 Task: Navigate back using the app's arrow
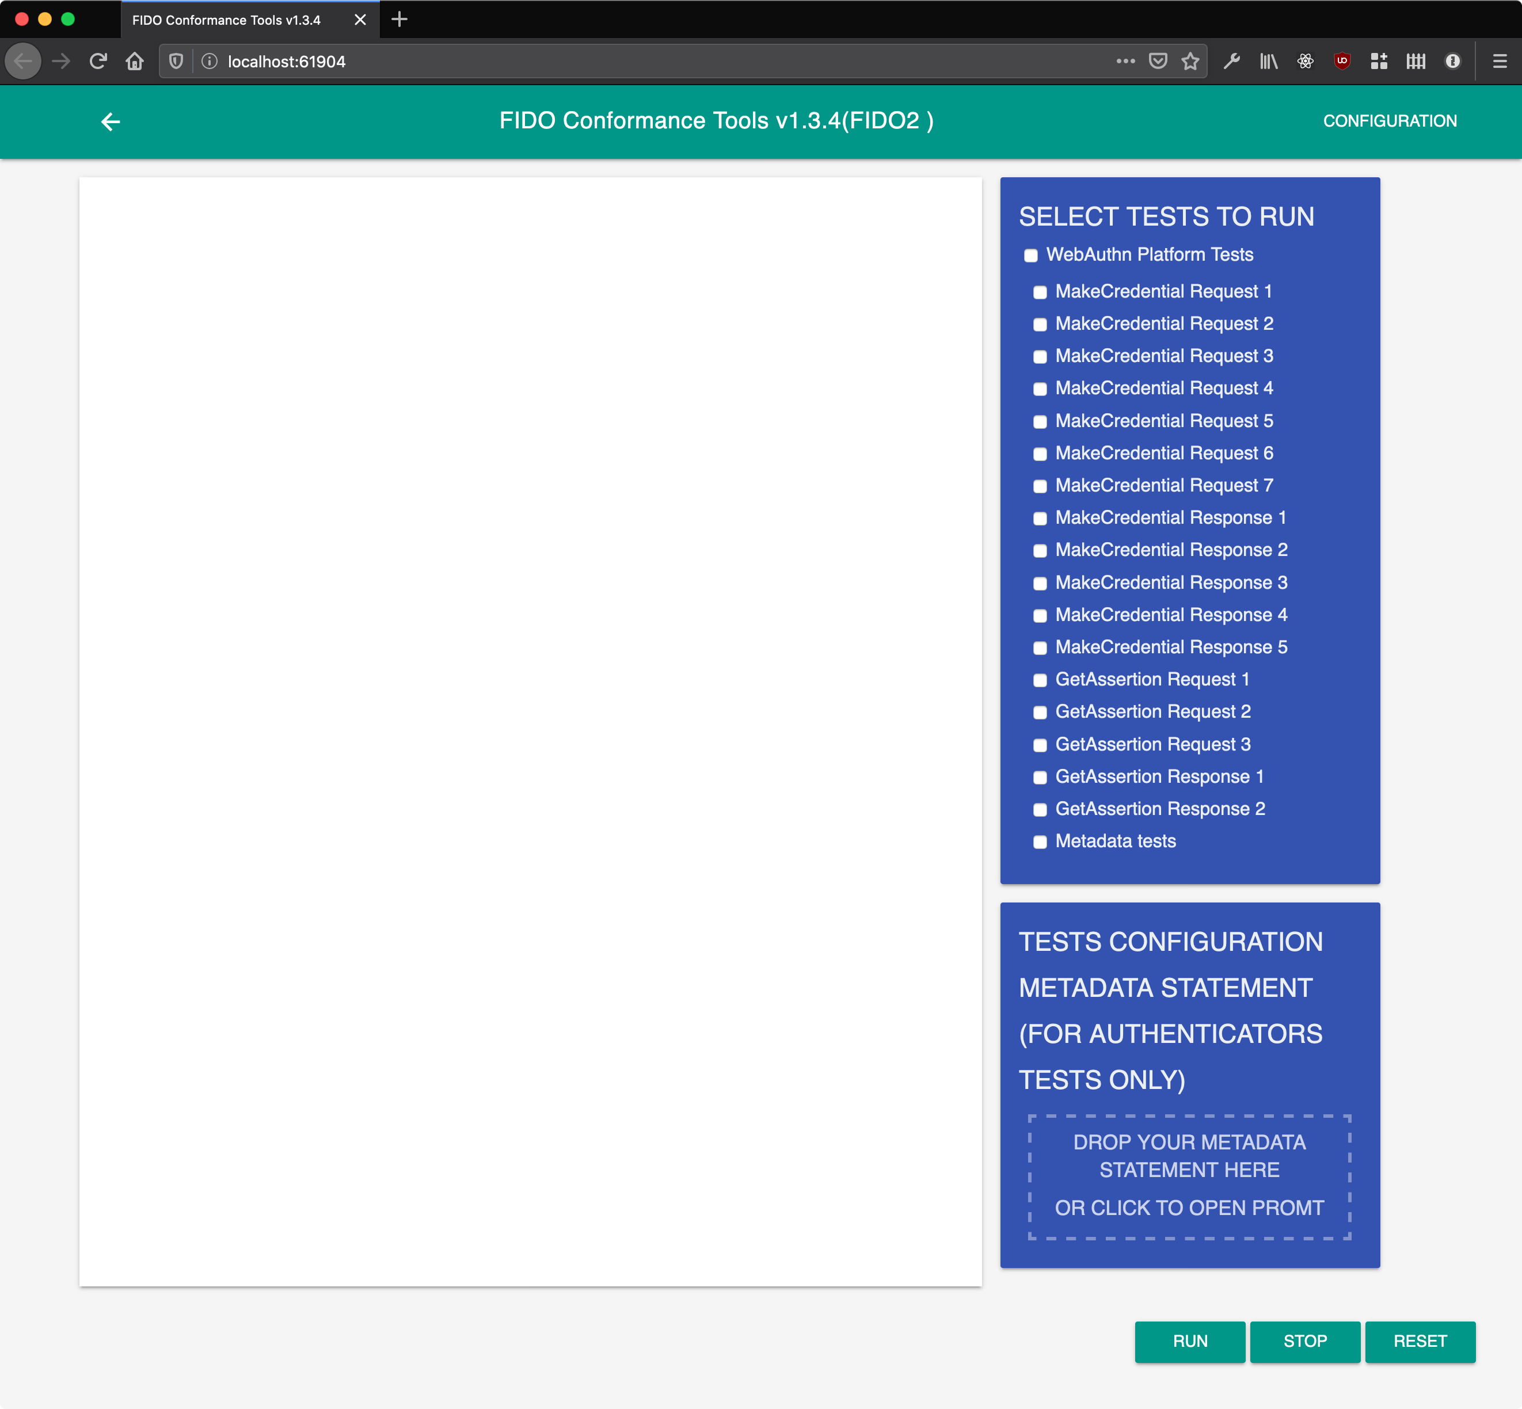point(111,121)
